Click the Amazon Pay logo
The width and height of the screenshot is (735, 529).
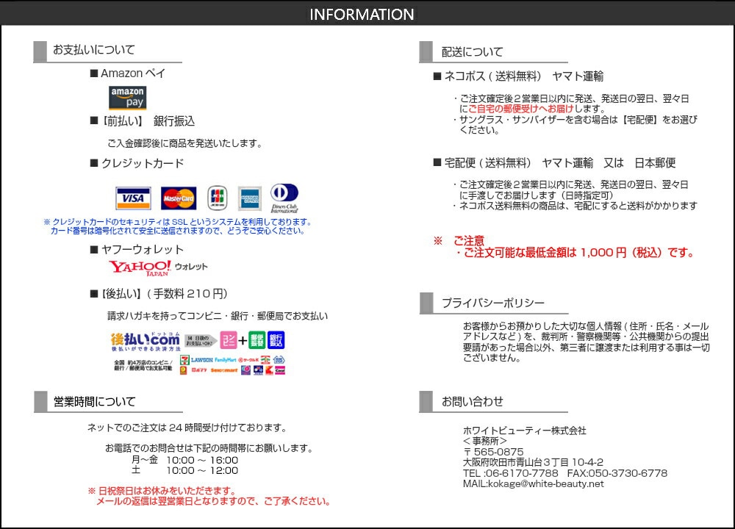[128, 98]
